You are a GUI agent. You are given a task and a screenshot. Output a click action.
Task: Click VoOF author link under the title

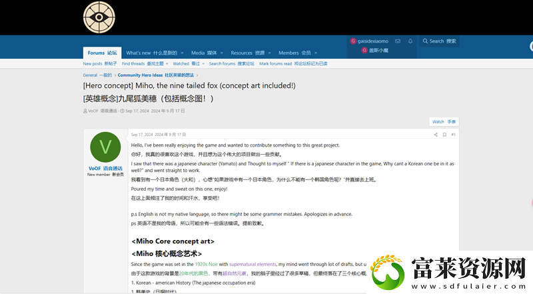click(x=103, y=111)
